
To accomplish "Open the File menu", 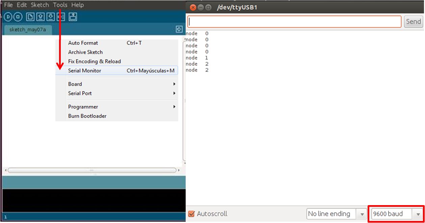I will point(8,5).
